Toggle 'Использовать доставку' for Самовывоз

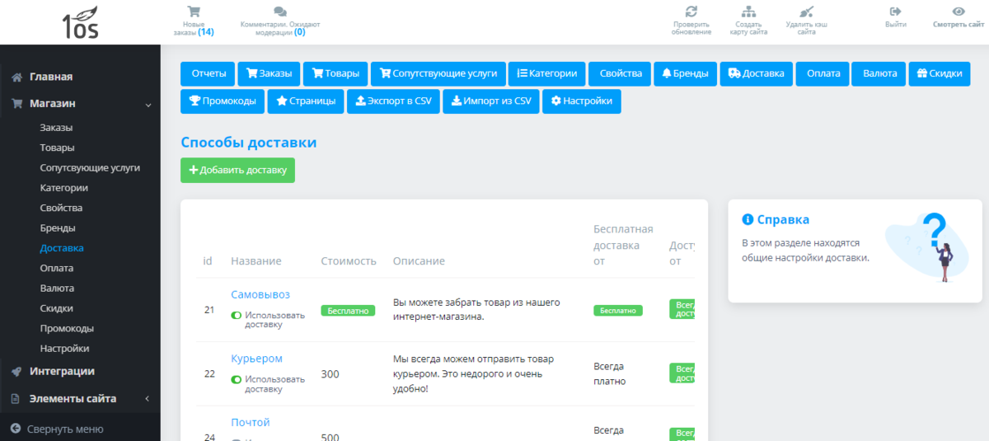(237, 315)
